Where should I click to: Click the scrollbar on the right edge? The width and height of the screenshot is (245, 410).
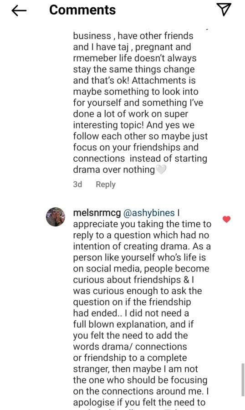243,379
